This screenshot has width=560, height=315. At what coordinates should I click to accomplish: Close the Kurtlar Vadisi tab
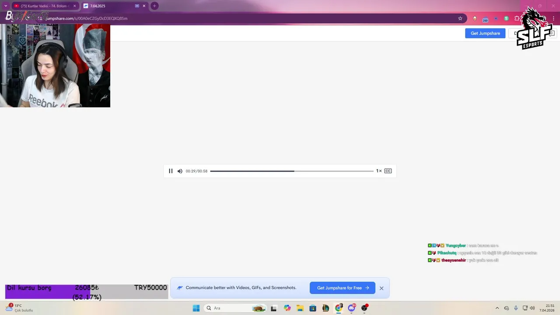pyautogui.click(x=74, y=6)
